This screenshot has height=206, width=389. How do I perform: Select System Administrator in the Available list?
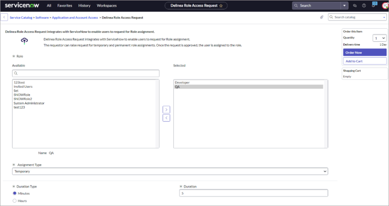tap(29, 103)
